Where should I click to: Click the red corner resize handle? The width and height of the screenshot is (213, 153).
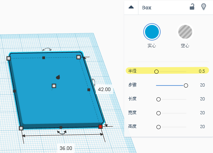pos(100,127)
